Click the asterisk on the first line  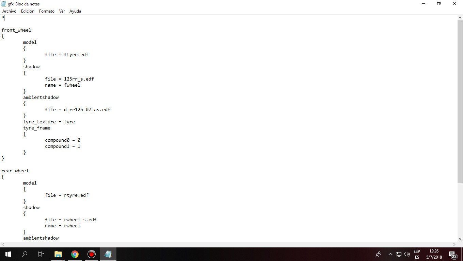(x=3, y=17)
